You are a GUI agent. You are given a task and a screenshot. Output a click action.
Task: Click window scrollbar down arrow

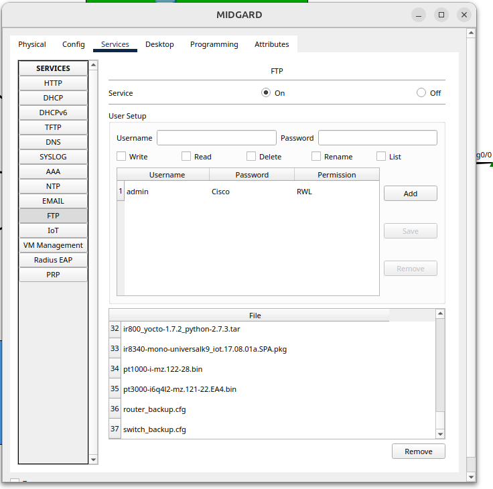click(471, 477)
